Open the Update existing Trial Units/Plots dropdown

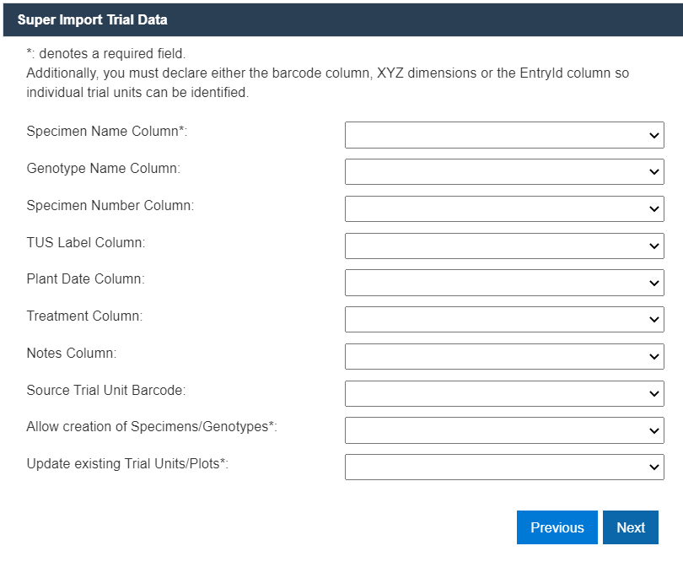click(504, 467)
